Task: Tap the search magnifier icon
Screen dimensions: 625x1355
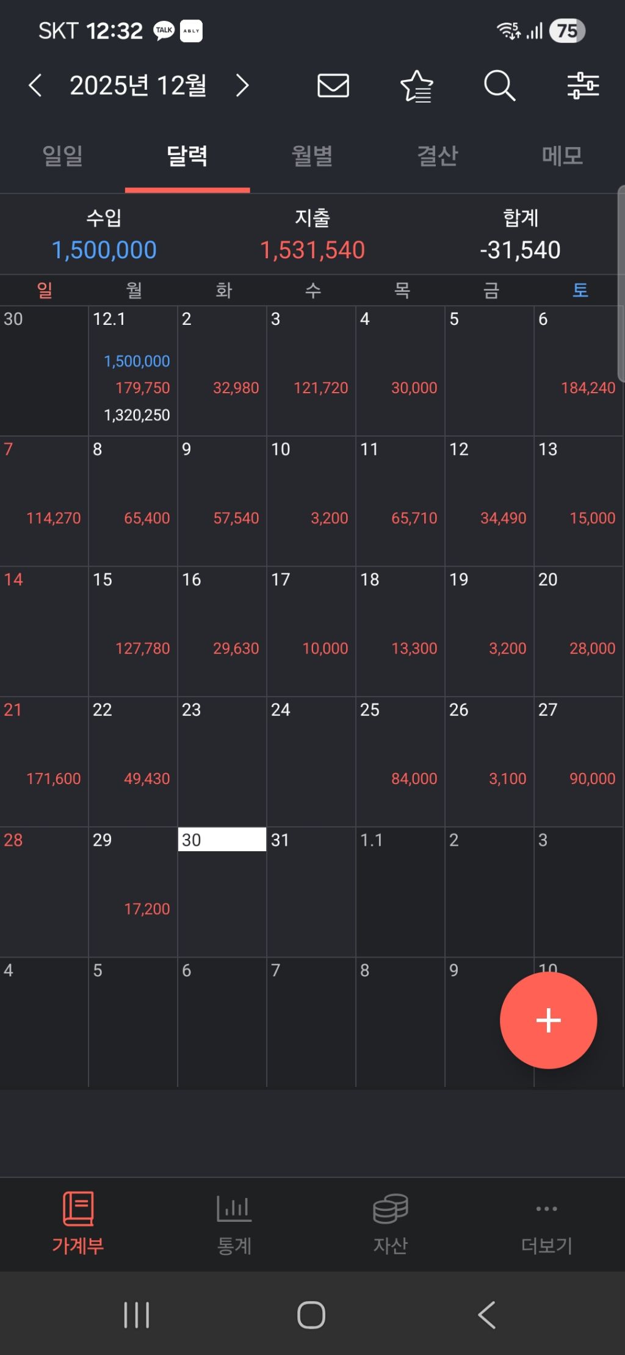Action: pos(500,85)
